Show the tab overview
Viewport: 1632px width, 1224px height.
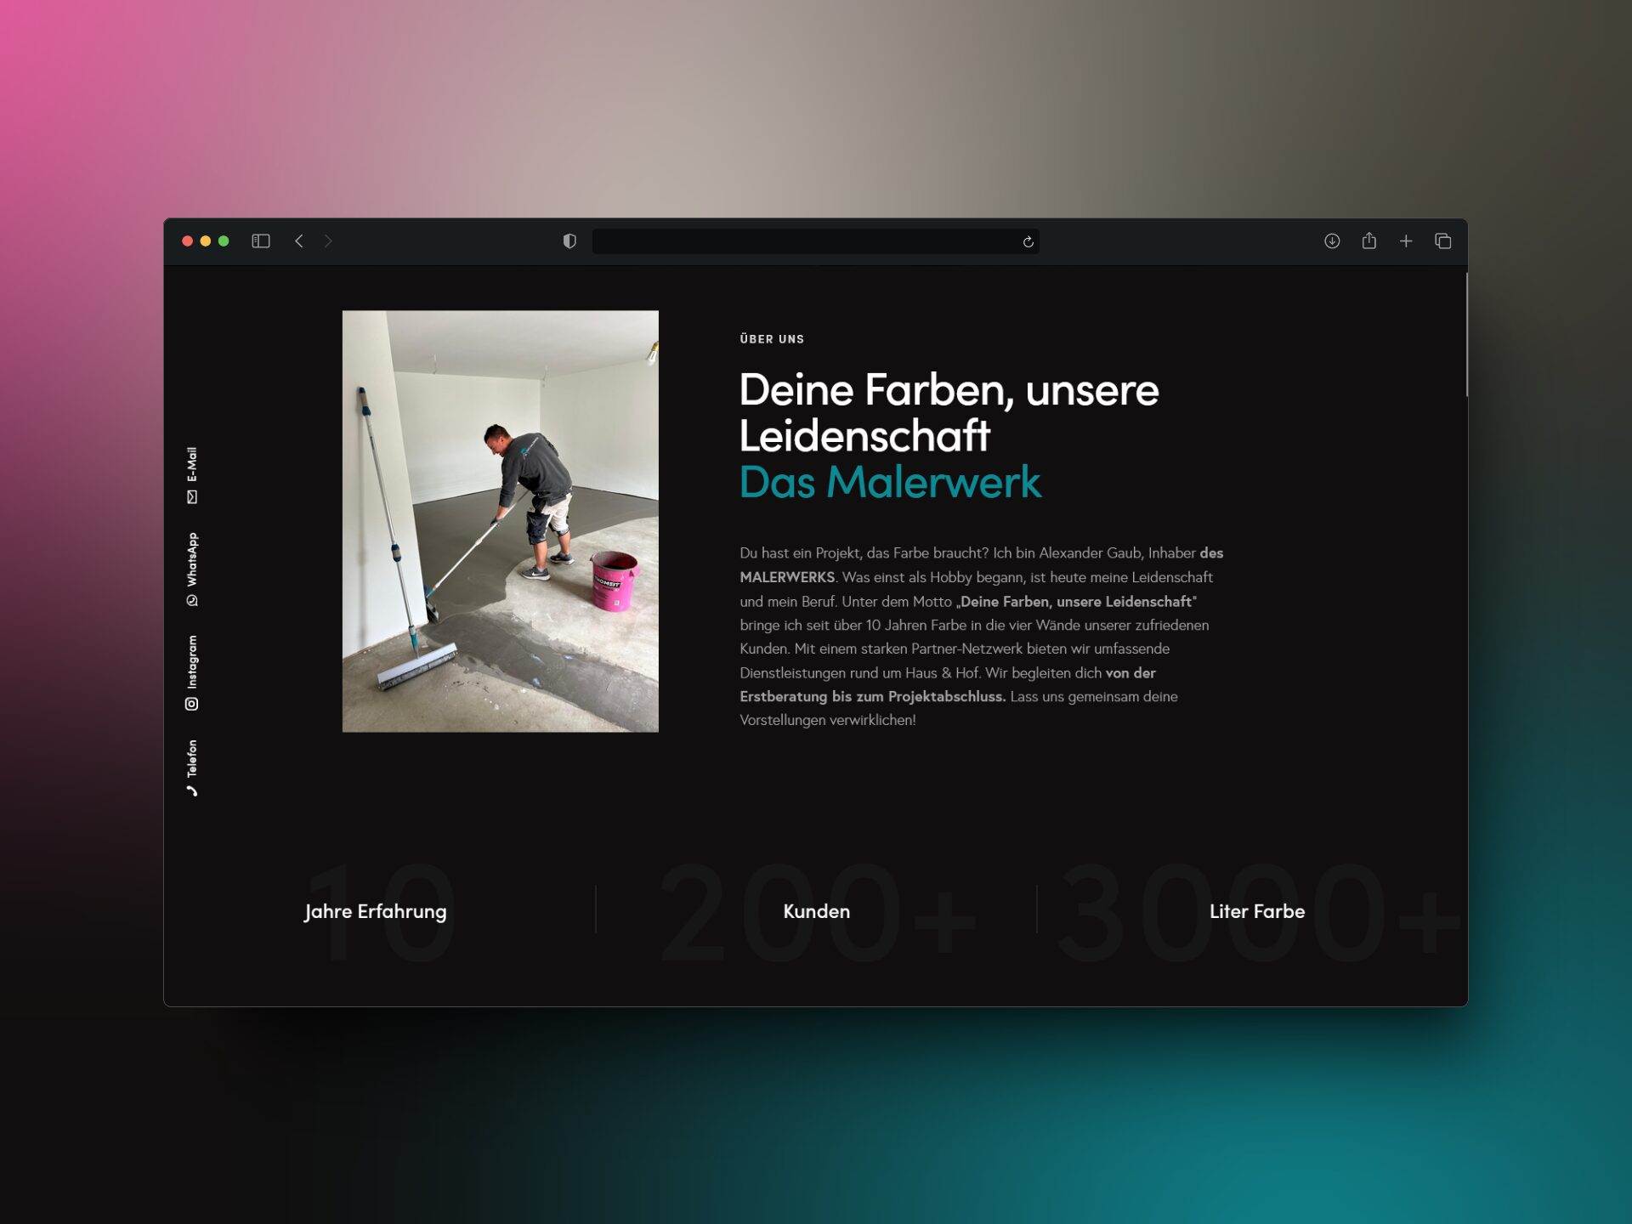click(x=1442, y=241)
